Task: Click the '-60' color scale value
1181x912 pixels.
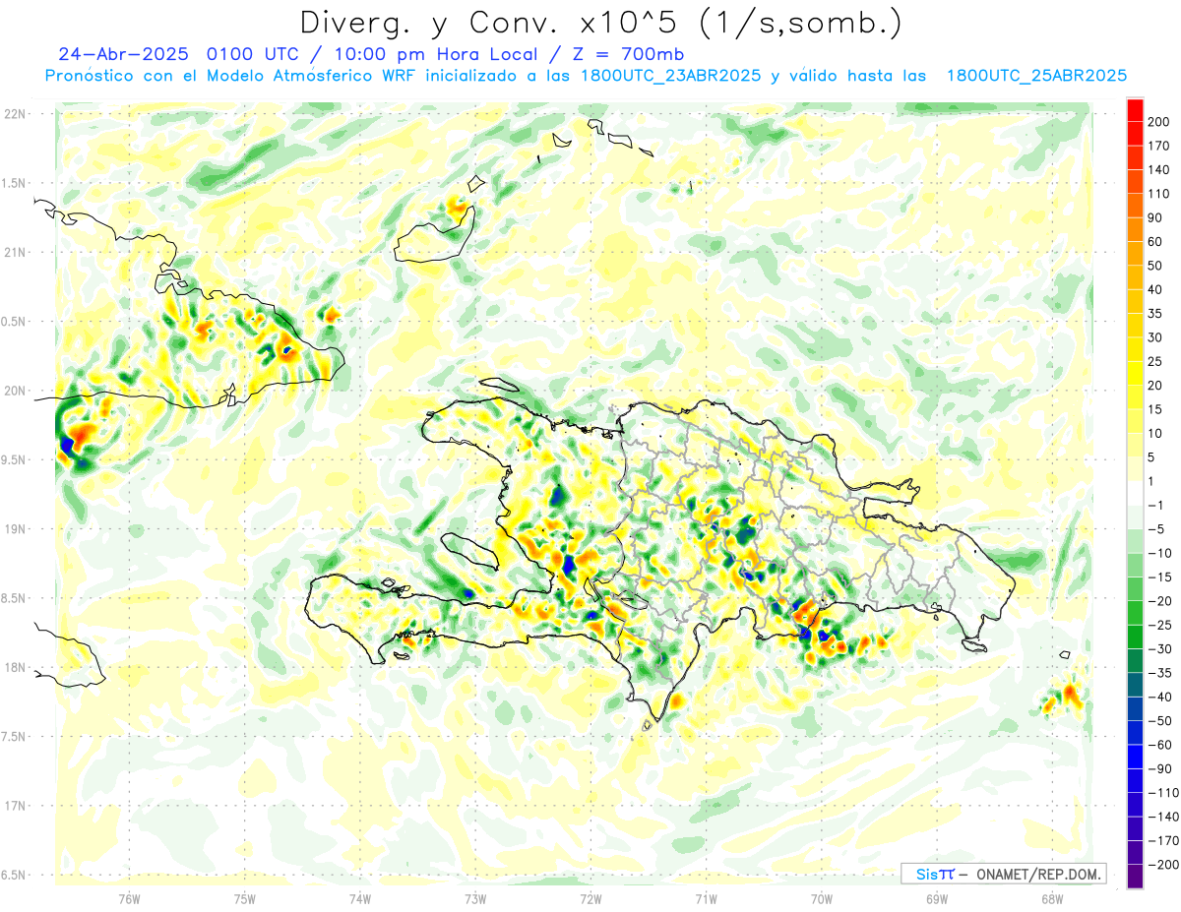Action: pos(1159,745)
